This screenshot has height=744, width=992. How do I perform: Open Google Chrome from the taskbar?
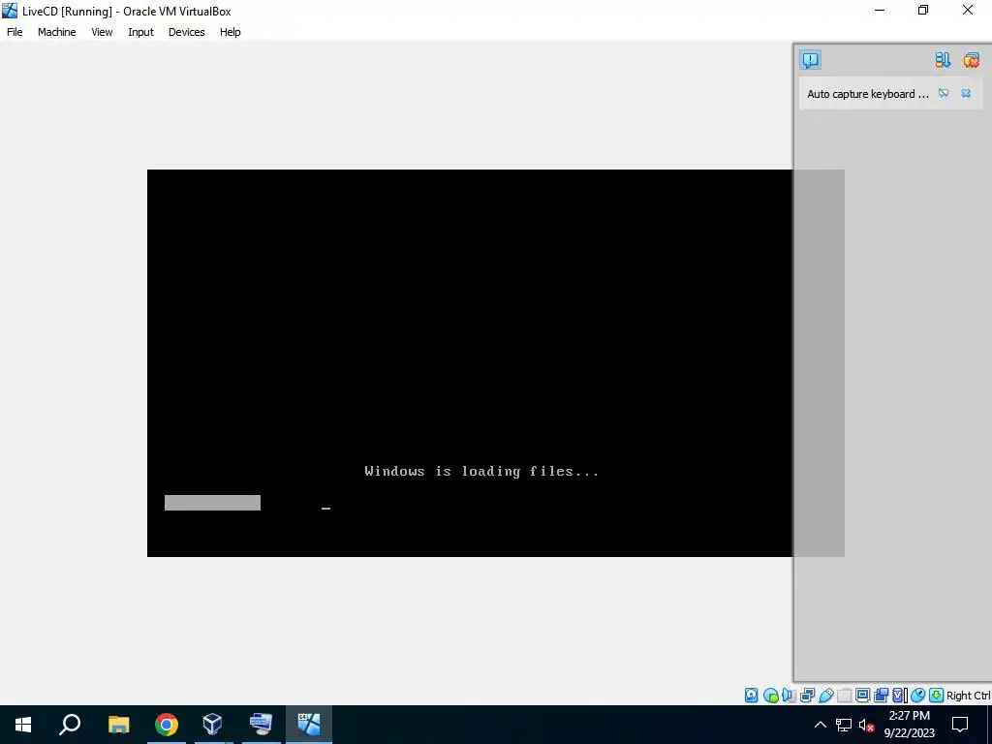(167, 725)
